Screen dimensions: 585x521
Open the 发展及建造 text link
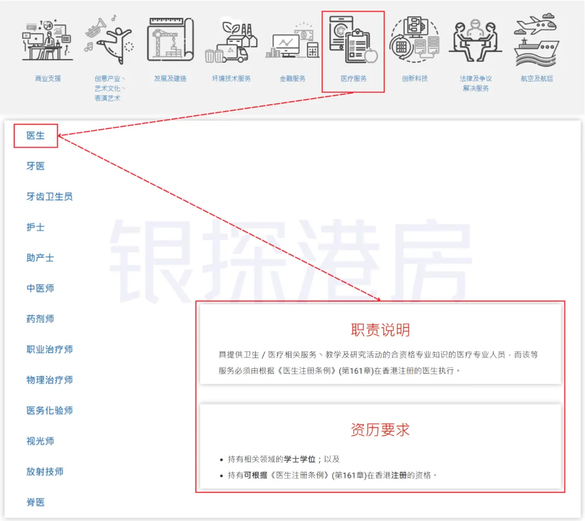[x=170, y=79]
